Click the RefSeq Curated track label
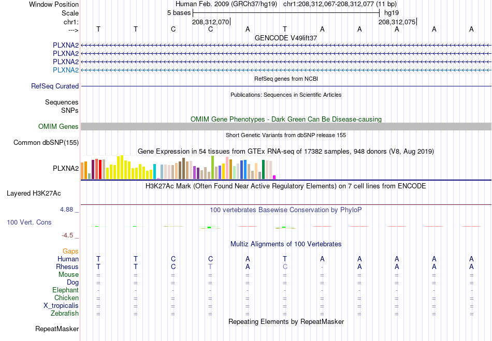The width and height of the screenshot is (492, 341). 55,86
